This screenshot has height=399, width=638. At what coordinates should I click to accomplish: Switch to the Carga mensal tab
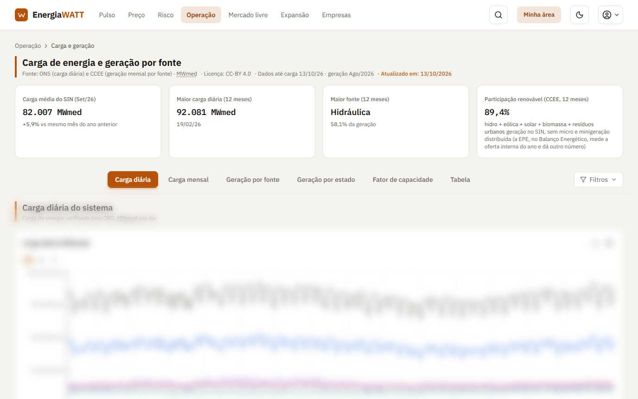[188, 180]
